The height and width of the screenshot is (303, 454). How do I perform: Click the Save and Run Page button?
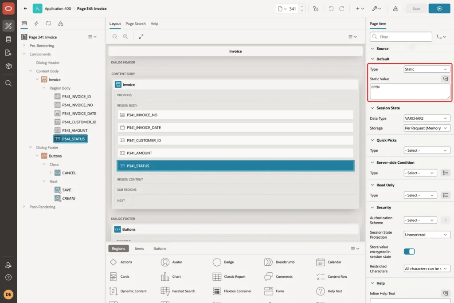pos(439,9)
